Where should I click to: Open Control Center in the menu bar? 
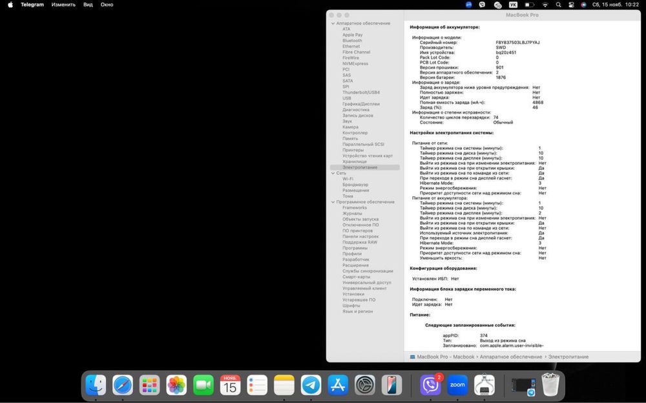point(571,5)
